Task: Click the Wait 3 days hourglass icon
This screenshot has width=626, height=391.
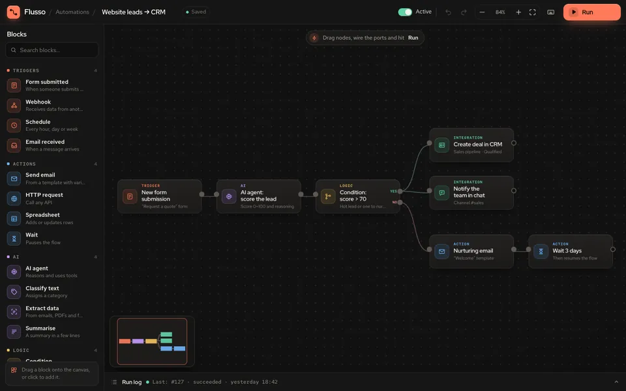Action: tap(541, 252)
